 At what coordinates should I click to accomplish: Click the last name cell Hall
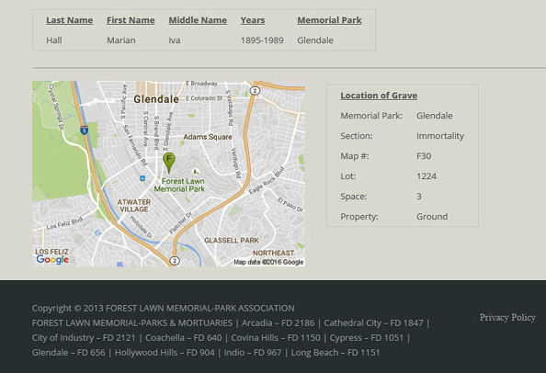click(x=54, y=40)
